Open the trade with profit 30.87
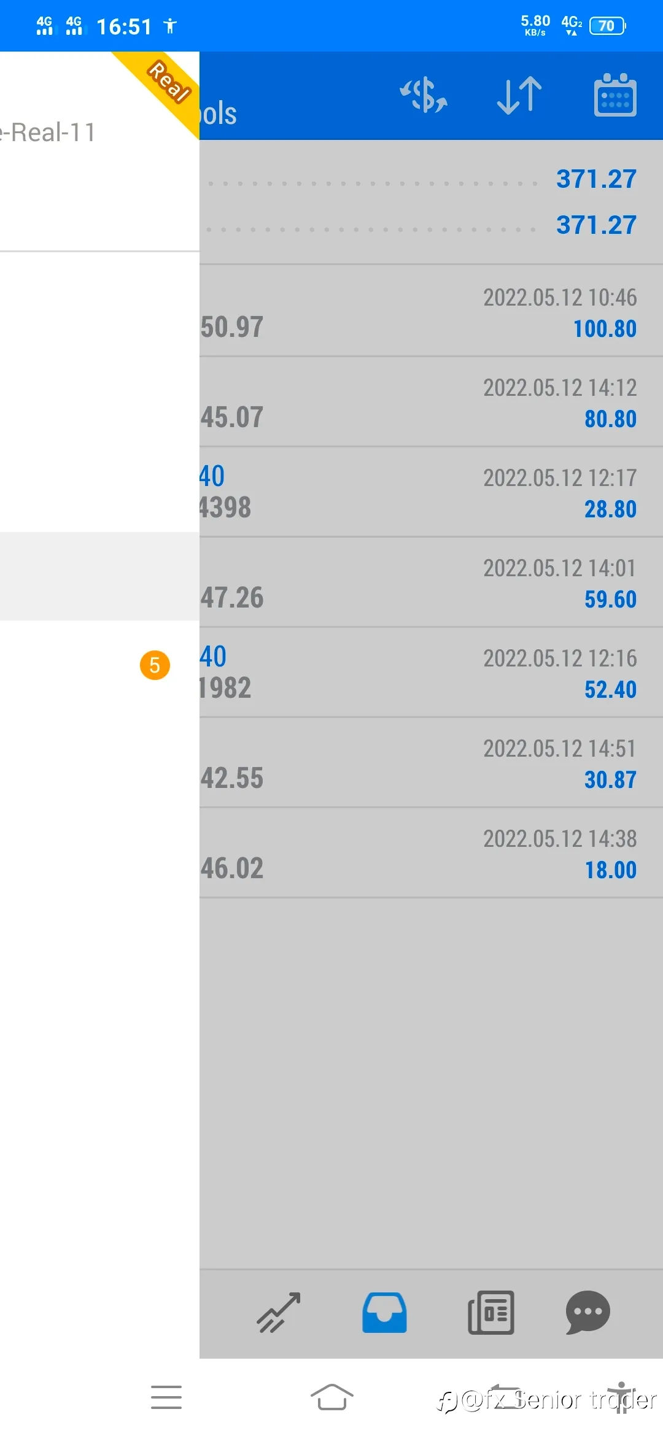Viewport: 663px width, 1436px height. point(431,762)
